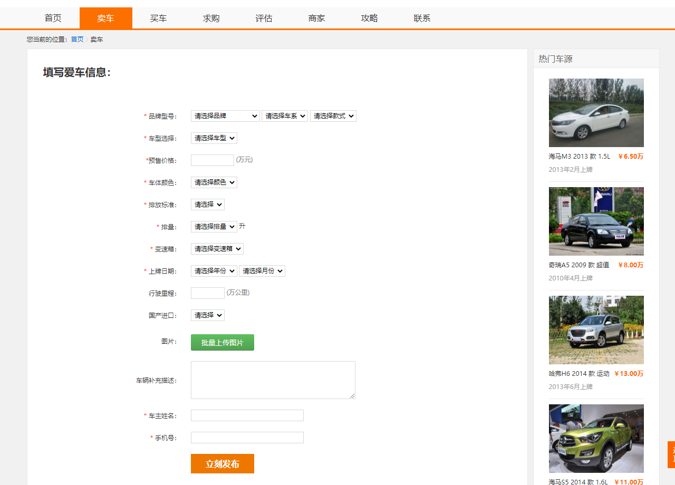This screenshot has height=485, width=675.
Task: Click the 行驶里程 mileage input field
Action: (x=207, y=293)
